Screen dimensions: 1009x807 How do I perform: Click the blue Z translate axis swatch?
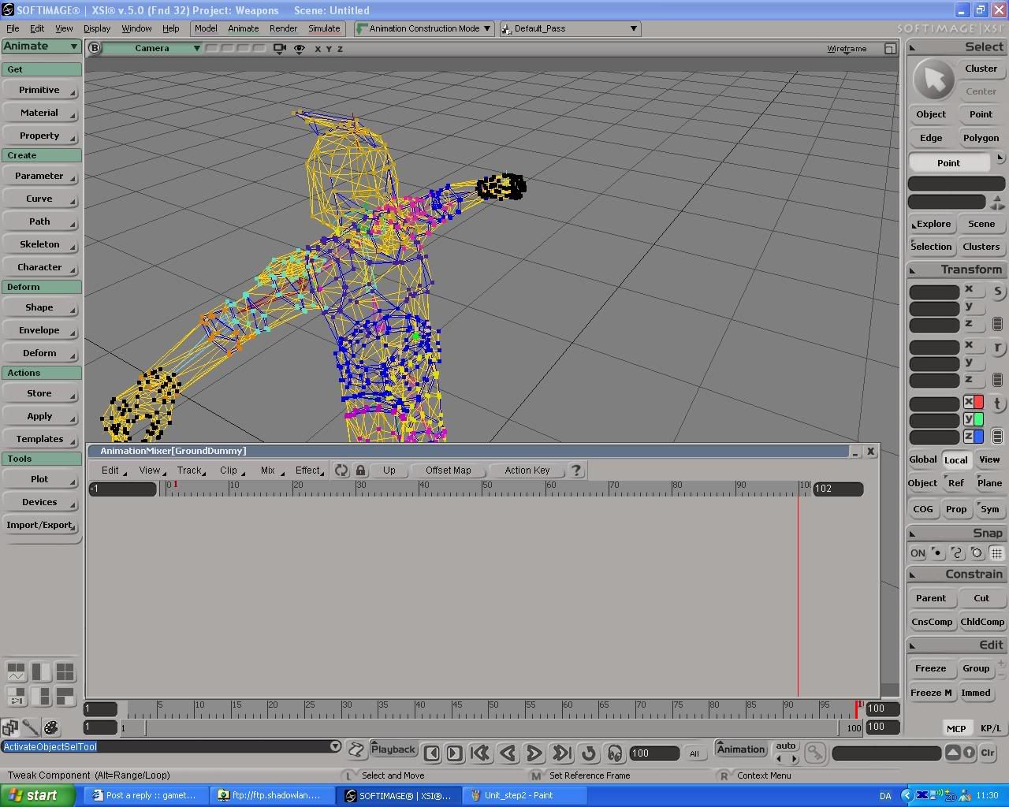[977, 437]
